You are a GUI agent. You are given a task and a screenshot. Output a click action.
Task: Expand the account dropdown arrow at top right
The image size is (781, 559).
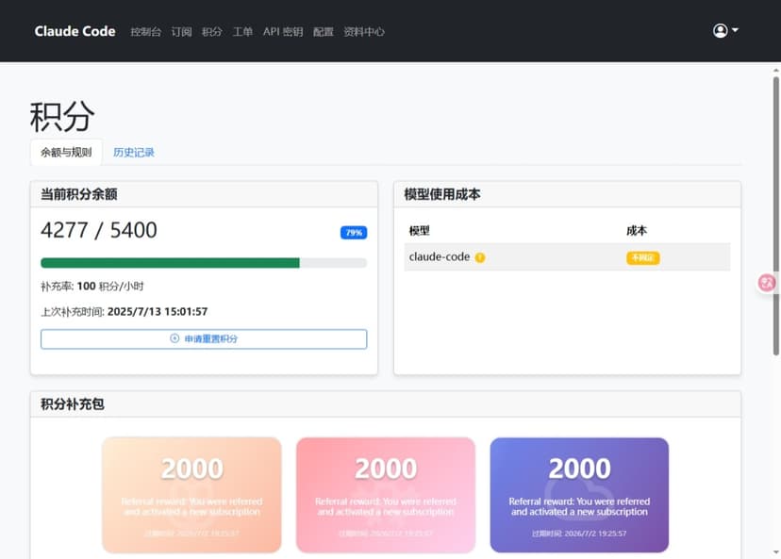pyautogui.click(x=736, y=30)
